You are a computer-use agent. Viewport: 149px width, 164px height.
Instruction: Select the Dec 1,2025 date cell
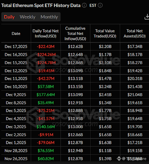click(x=16, y=143)
